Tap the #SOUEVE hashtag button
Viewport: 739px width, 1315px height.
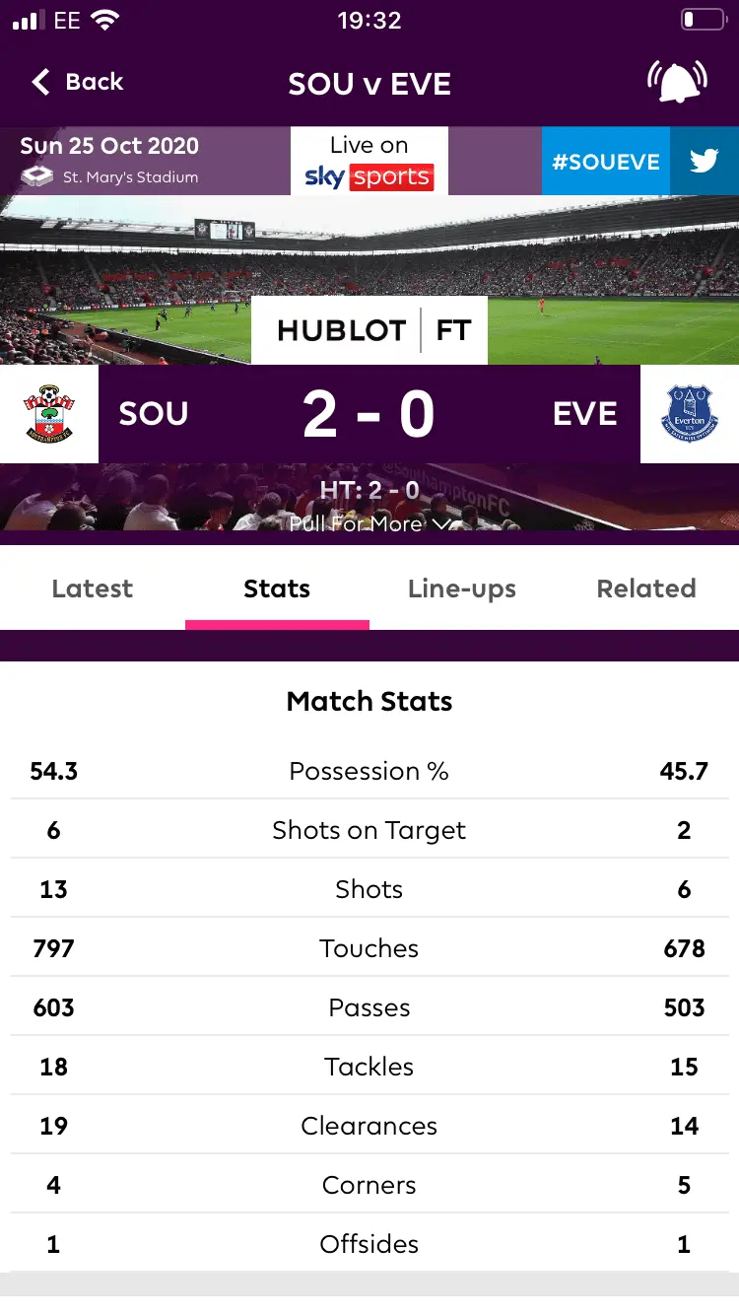(x=605, y=162)
